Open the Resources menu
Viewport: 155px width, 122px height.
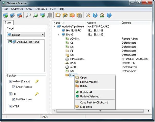pos(41,9)
